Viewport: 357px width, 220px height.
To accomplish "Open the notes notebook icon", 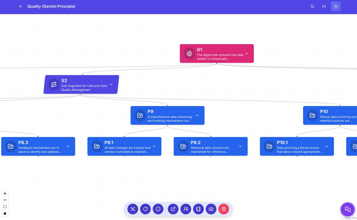I will pos(198,209).
